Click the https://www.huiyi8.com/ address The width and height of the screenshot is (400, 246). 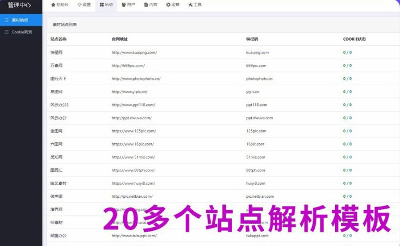point(133,183)
